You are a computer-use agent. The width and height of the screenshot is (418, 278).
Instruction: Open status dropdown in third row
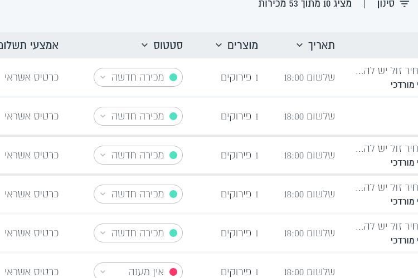[138, 155]
